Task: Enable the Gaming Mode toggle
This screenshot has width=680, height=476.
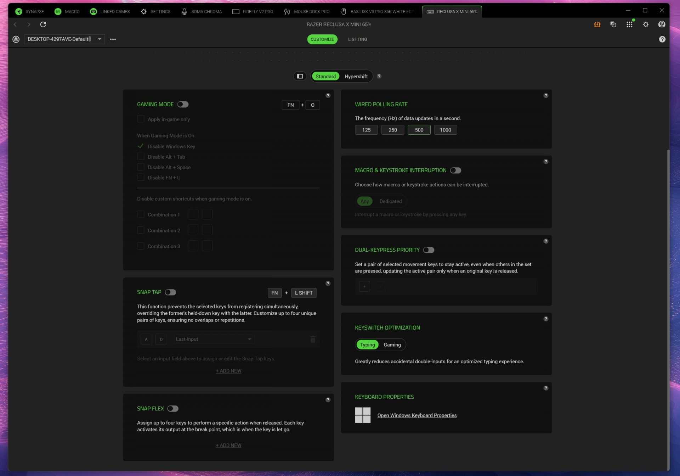Action: tap(183, 104)
